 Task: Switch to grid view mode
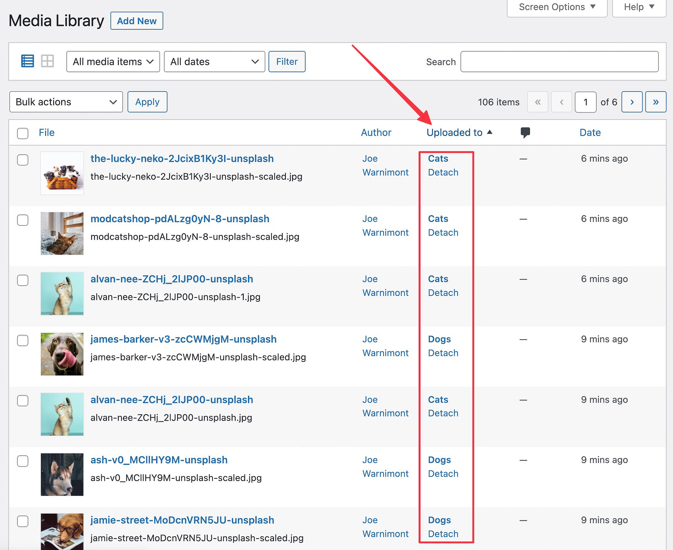[x=48, y=61]
